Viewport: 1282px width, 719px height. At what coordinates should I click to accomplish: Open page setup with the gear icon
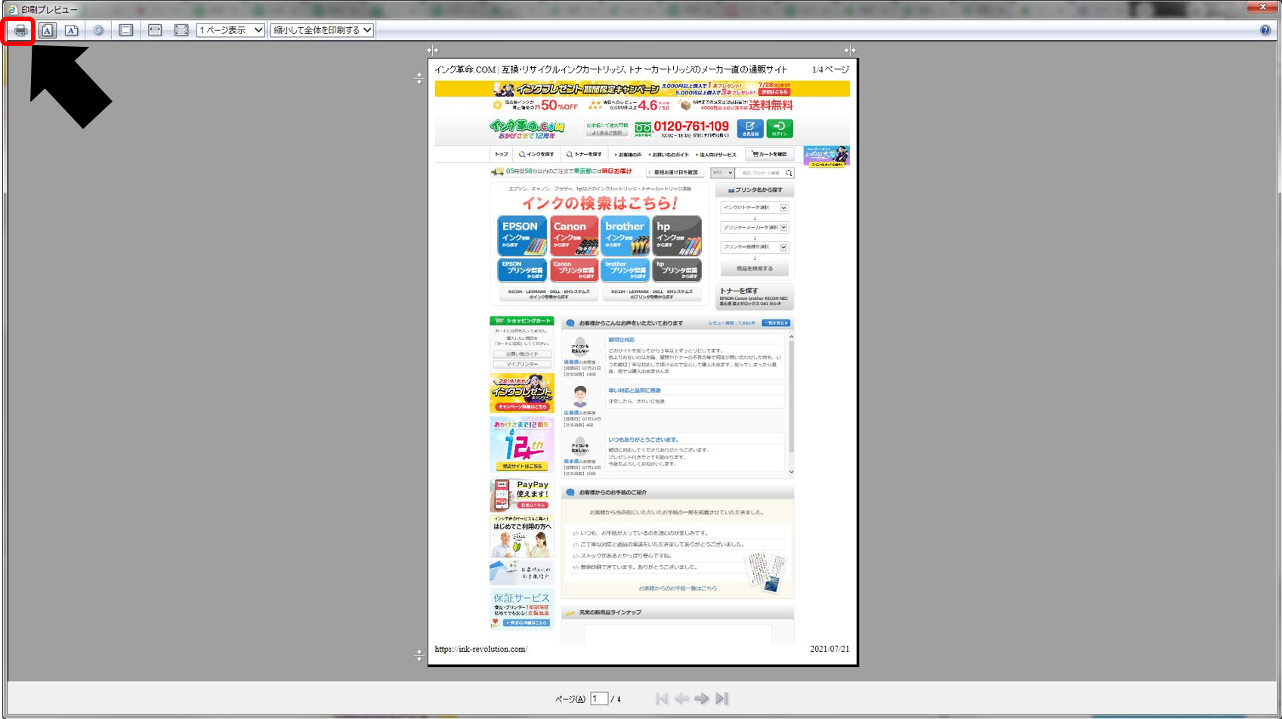click(98, 30)
